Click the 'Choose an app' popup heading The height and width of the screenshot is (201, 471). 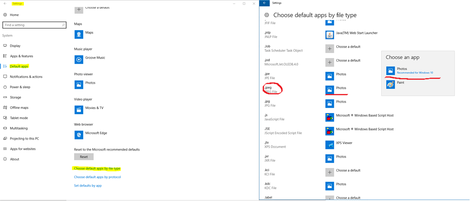pos(402,57)
